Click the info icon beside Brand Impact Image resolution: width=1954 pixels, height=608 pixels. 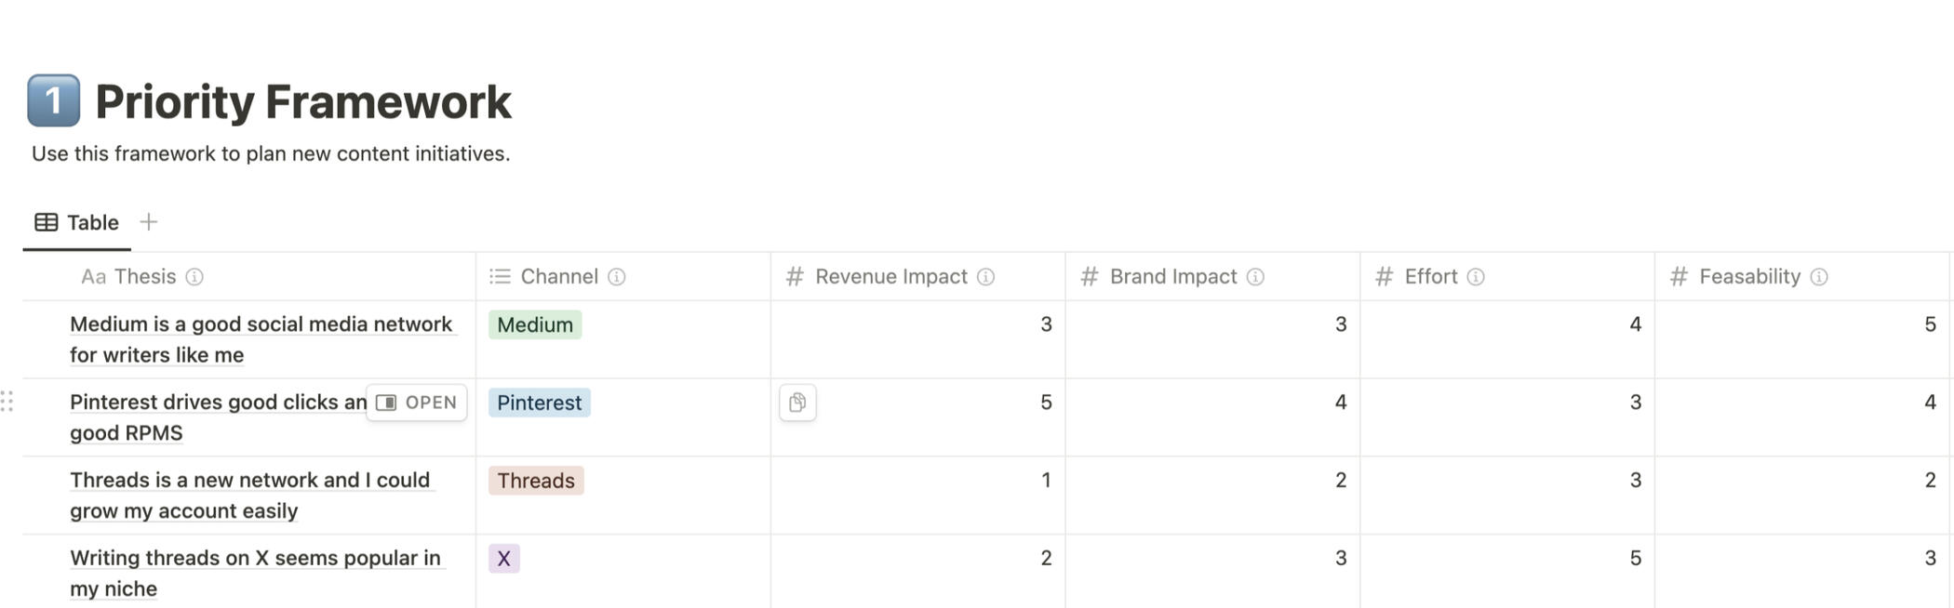click(x=1255, y=277)
